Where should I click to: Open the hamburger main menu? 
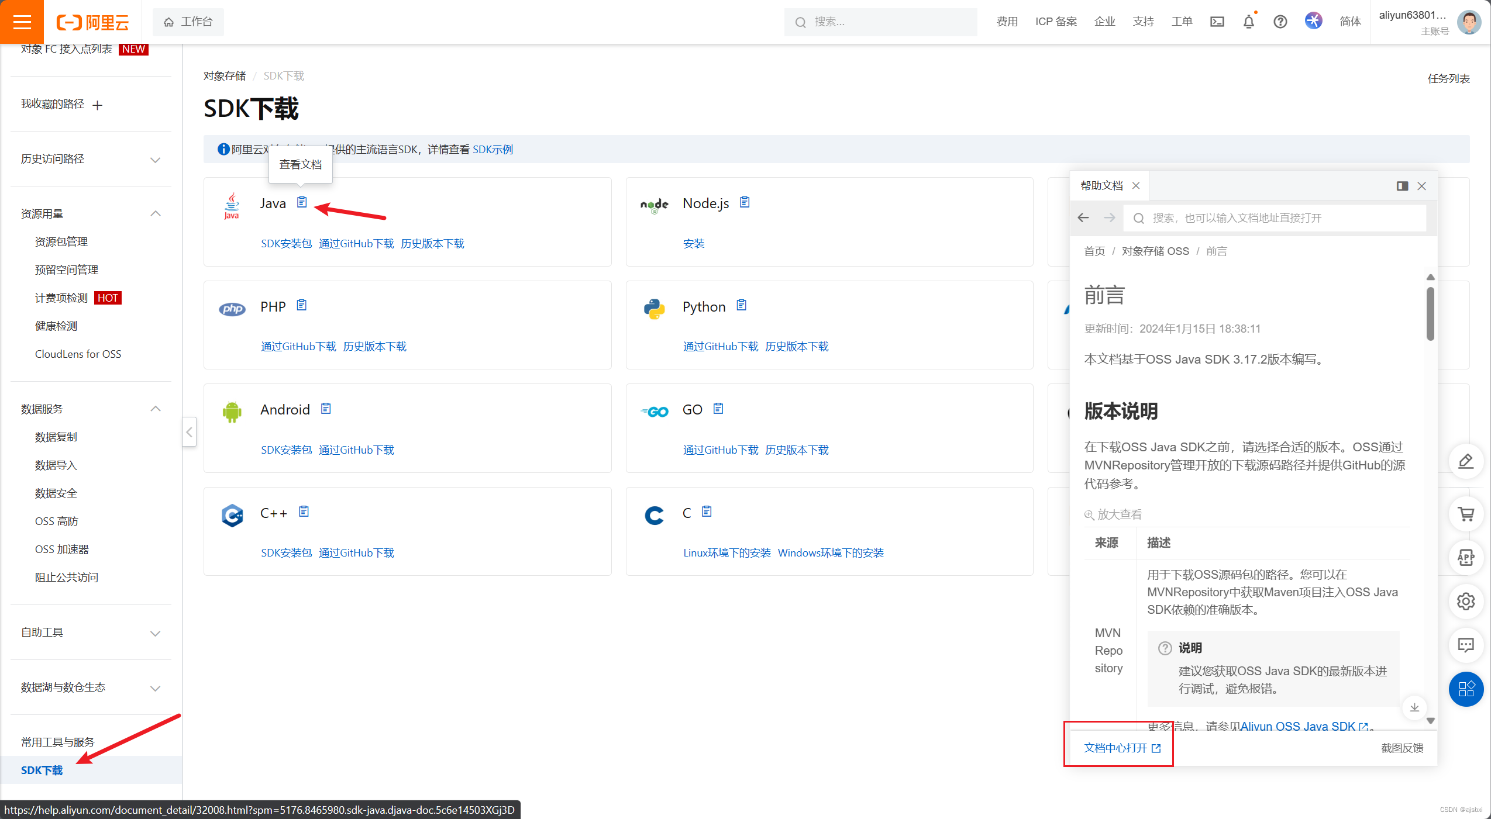pos(22,22)
